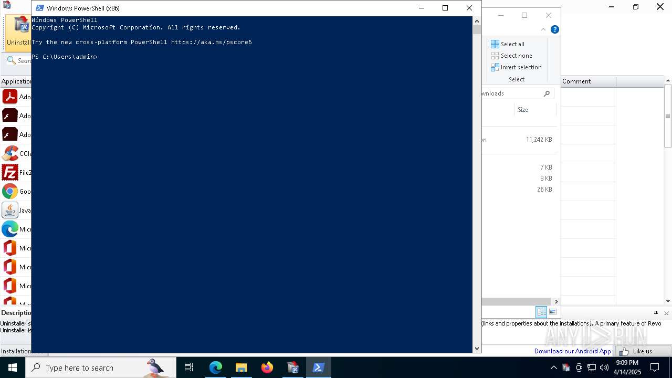672x378 pixels.
Task: Open Microsoft Edge from the taskbar
Action: [216, 367]
